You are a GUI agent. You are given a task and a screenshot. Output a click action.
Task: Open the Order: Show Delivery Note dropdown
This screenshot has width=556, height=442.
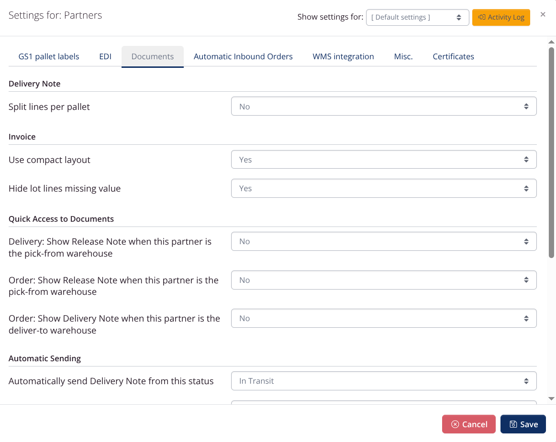click(383, 318)
